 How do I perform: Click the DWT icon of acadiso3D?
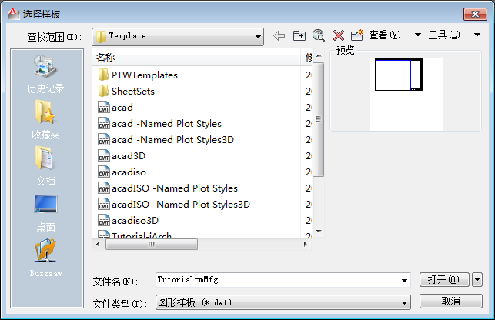[x=104, y=220]
